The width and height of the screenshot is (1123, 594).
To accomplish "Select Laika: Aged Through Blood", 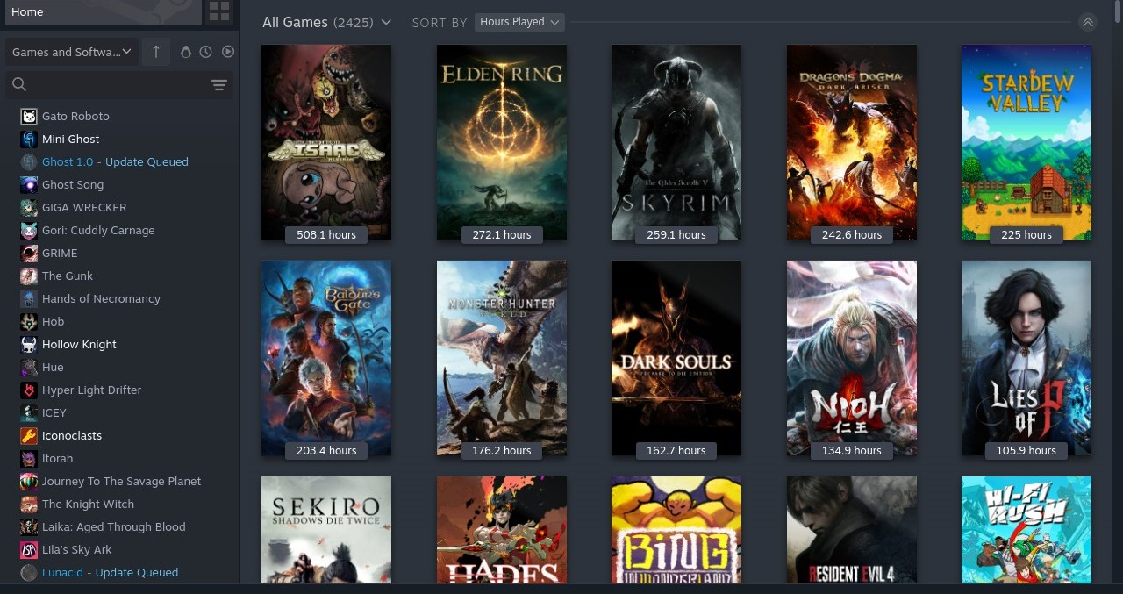I will 114,526.
